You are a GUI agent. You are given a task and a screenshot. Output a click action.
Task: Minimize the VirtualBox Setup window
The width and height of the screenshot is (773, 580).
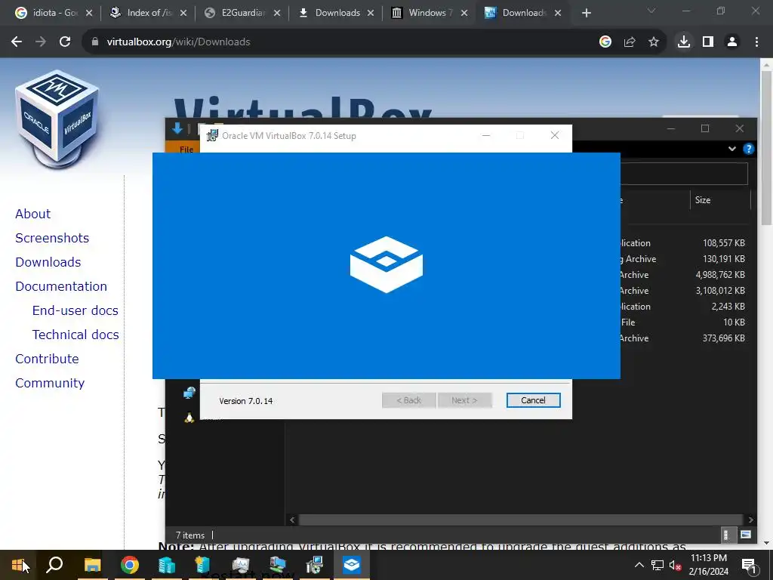click(486, 136)
